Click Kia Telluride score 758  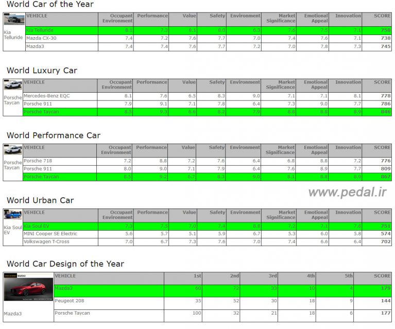click(386, 30)
